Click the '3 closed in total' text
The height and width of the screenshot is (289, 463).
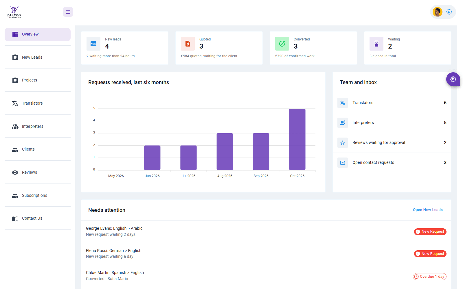point(383,56)
